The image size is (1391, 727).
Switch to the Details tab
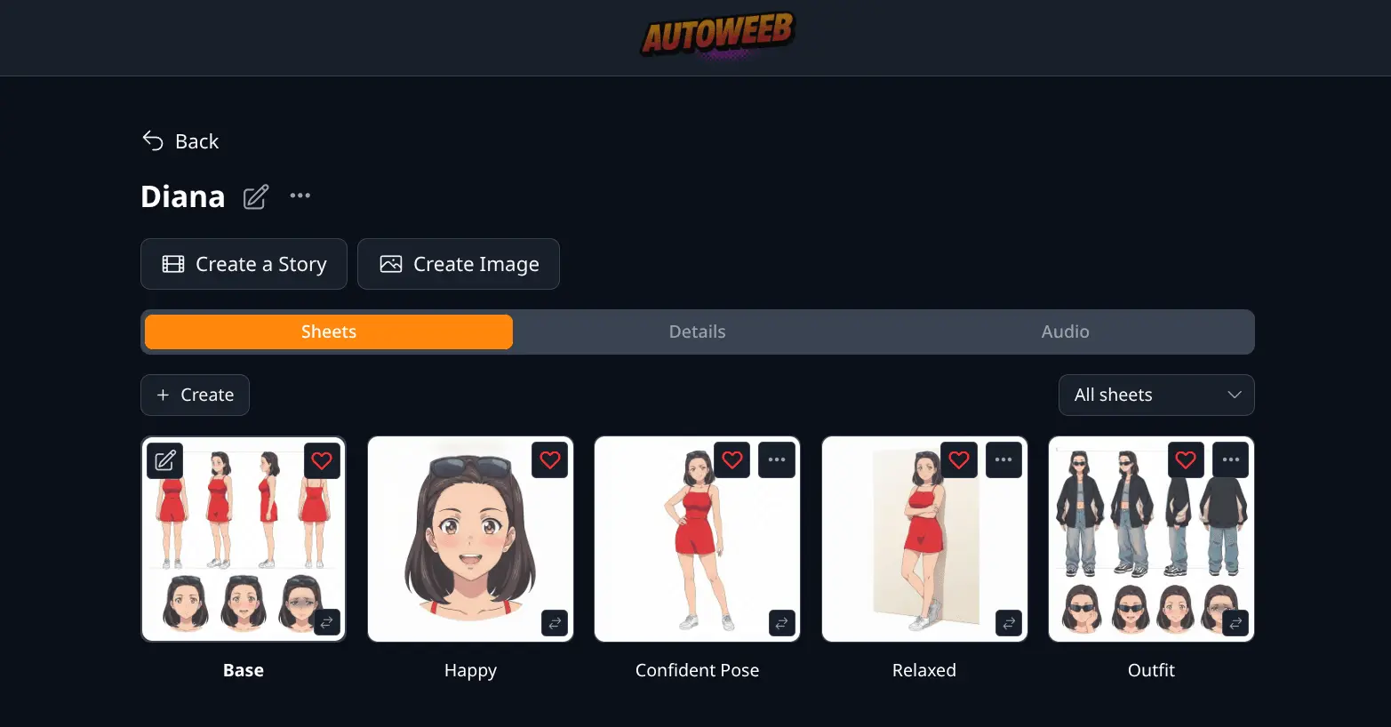pos(698,332)
